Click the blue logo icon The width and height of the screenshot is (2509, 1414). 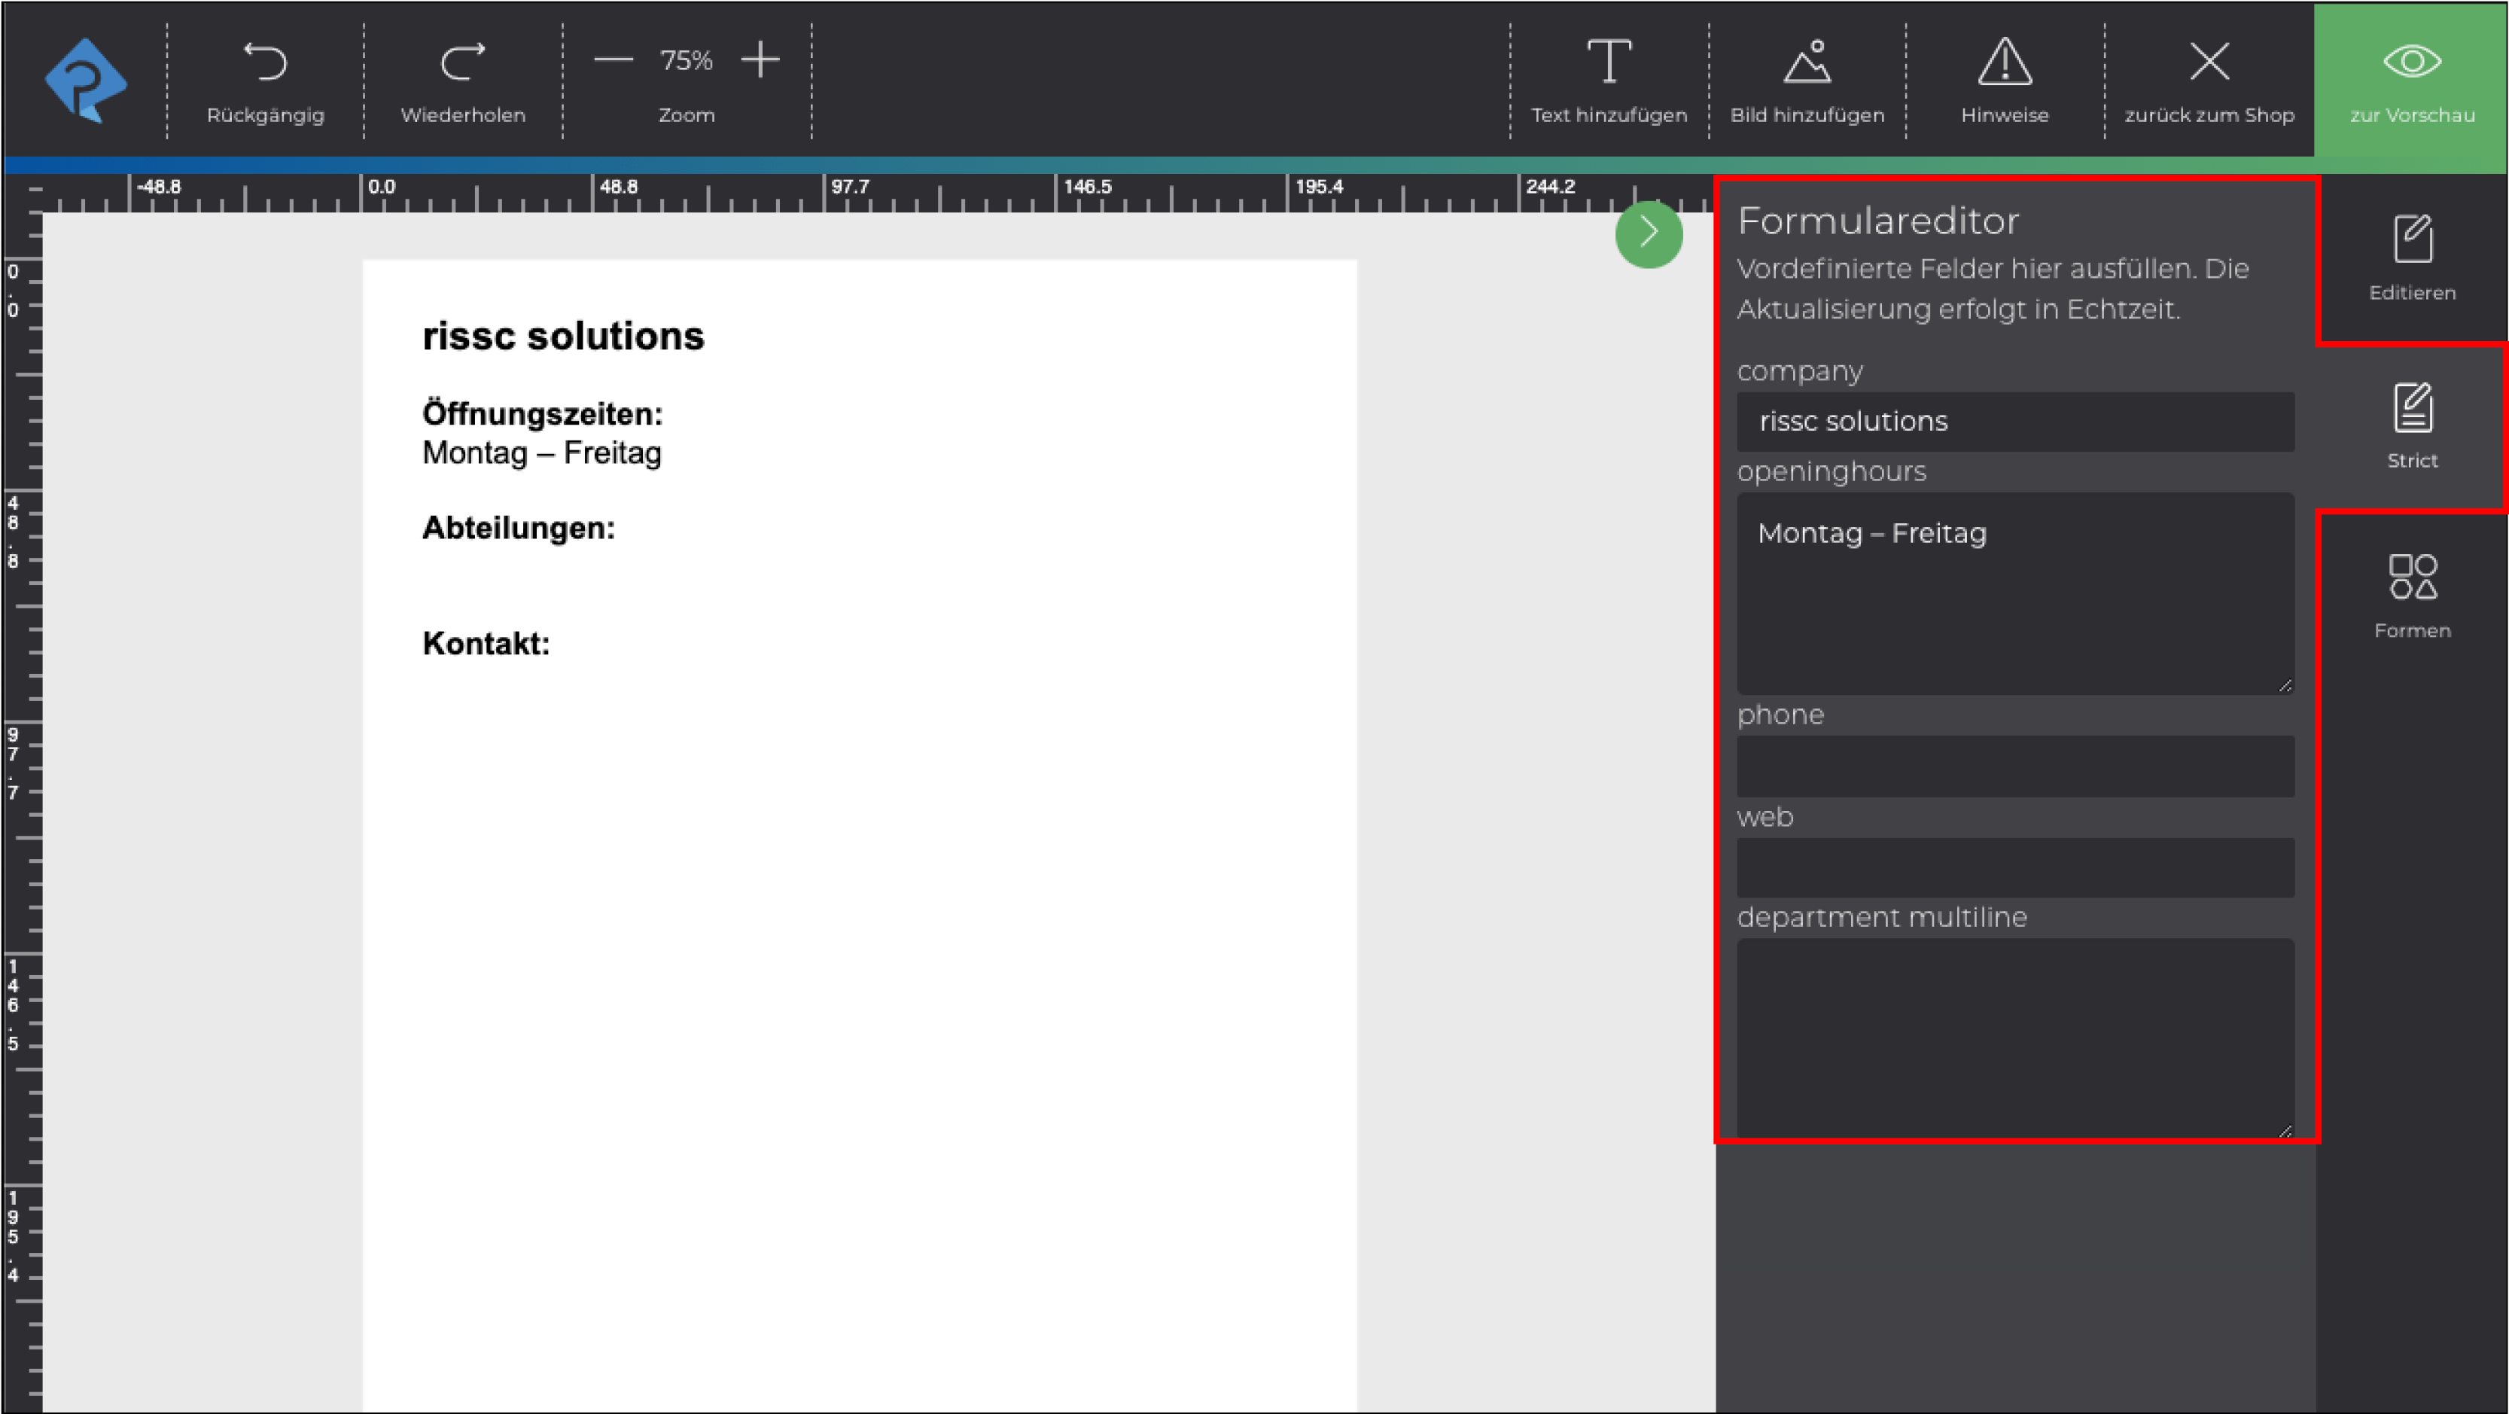click(86, 80)
